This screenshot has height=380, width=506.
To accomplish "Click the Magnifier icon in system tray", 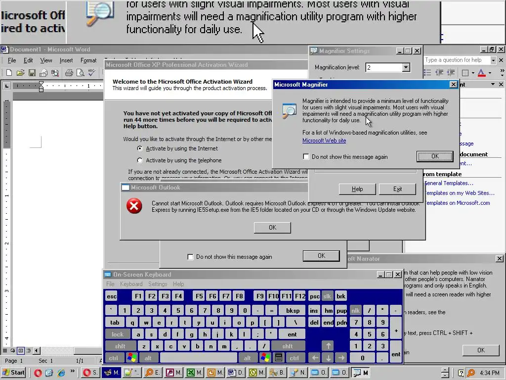I will tap(471, 373).
